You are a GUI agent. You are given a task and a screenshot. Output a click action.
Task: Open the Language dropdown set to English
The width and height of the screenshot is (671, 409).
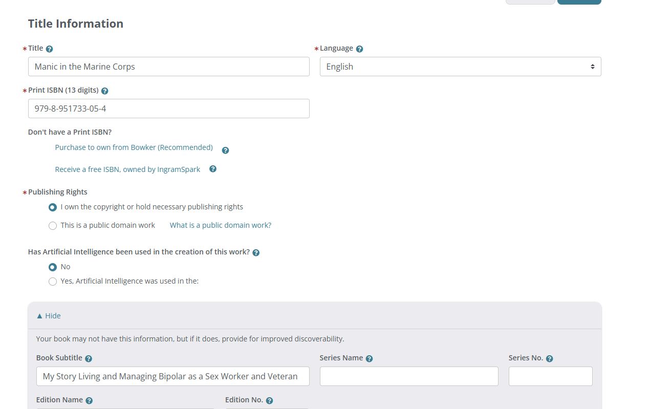(460, 67)
